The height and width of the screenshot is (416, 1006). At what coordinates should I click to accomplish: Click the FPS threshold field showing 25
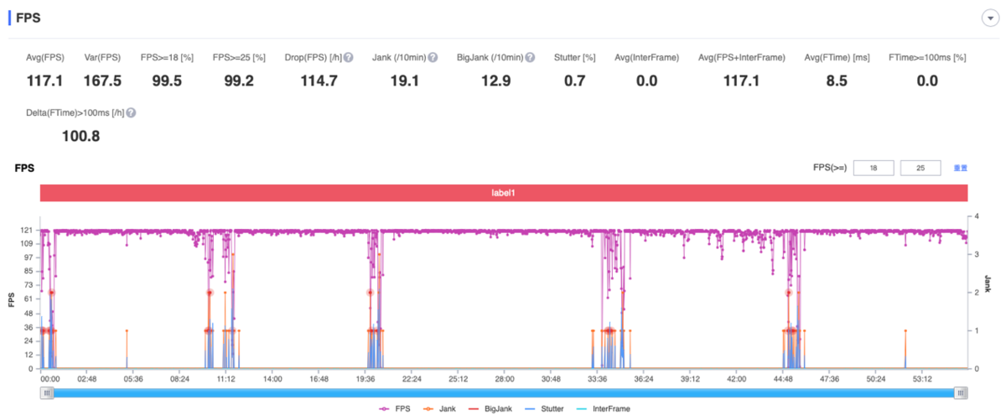(x=920, y=168)
